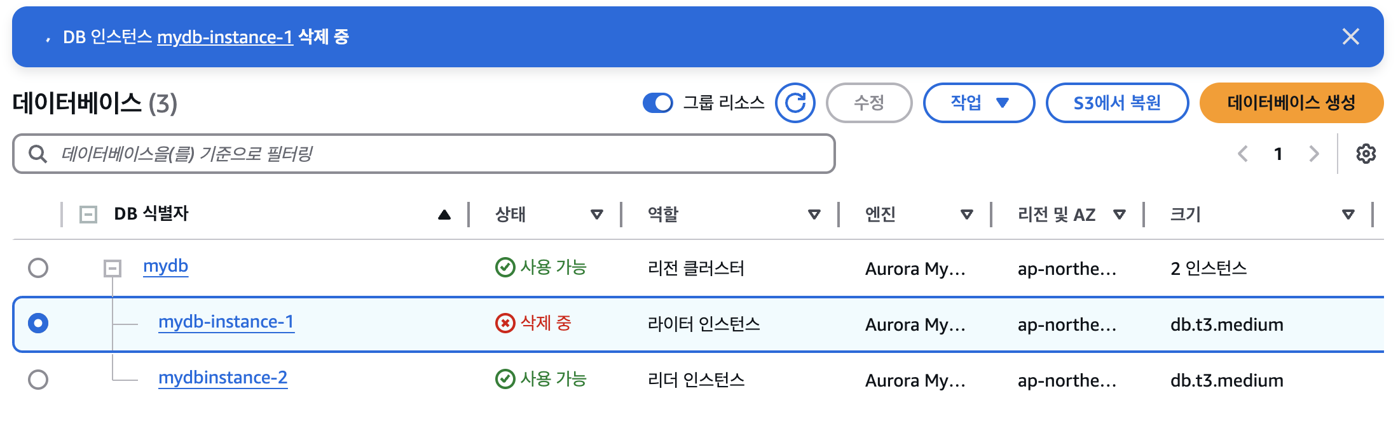1398x438 pixels.
Task: Dismiss the blue deletion notification banner
Action: click(x=1351, y=37)
